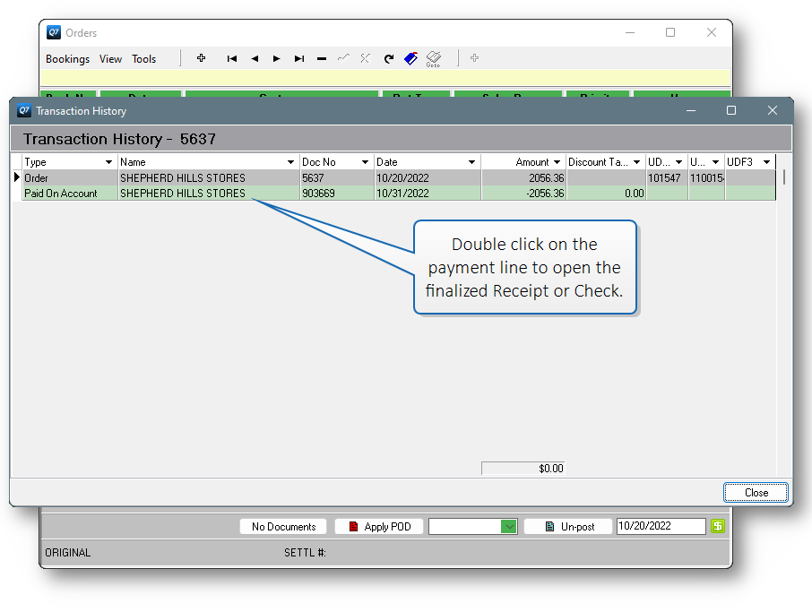
Task: Open the View menu
Action: point(110,58)
